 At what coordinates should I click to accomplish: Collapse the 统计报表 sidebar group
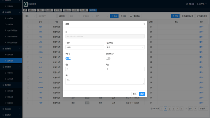point(11,85)
